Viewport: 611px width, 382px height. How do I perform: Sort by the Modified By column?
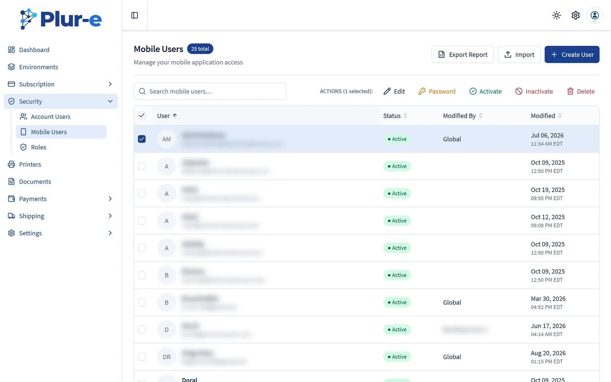click(463, 116)
